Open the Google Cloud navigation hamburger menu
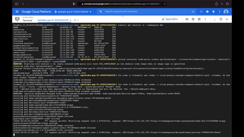Viewport: 244px width, 137px height. pos(17,12)
